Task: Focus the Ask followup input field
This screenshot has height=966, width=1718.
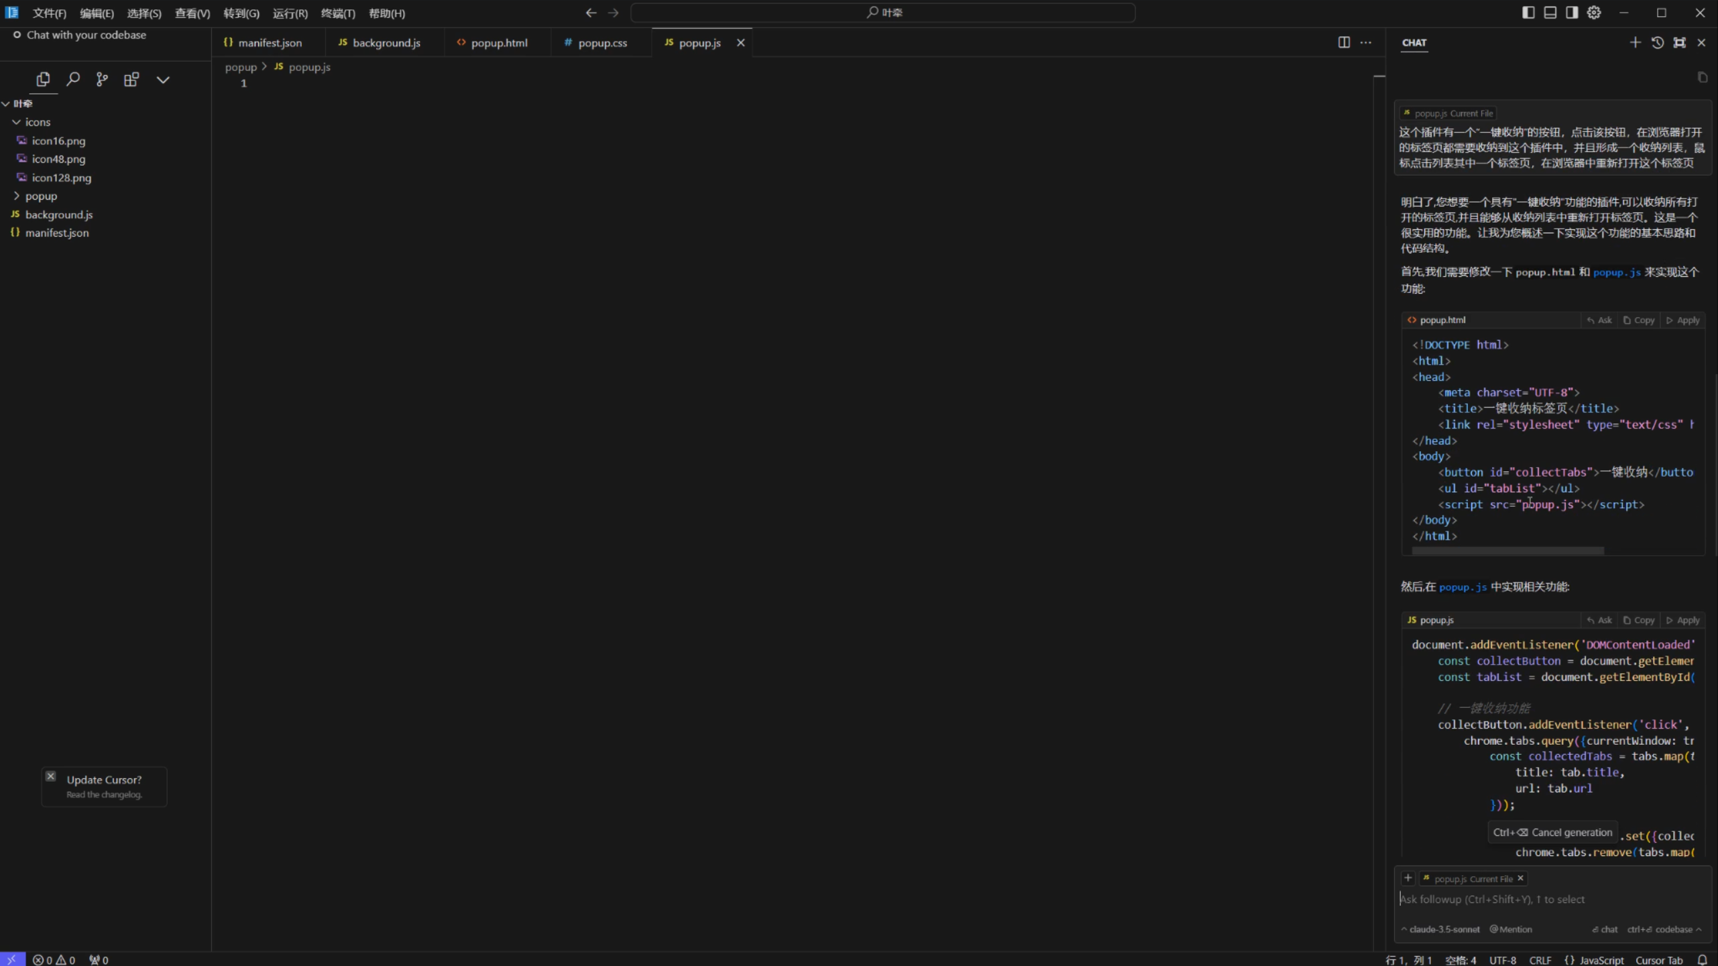Action: pos(1542,900)
